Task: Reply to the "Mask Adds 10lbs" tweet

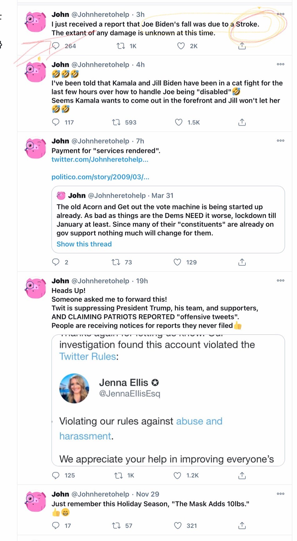Action: [x=56, y=526]
